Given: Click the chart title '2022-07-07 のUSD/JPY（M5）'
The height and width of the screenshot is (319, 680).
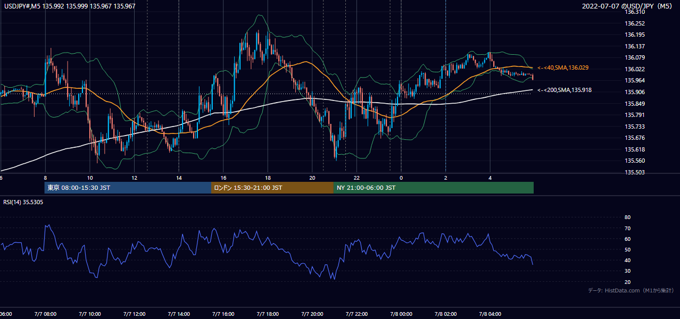Looking at the screenshot, I should [x=628, y=6].
